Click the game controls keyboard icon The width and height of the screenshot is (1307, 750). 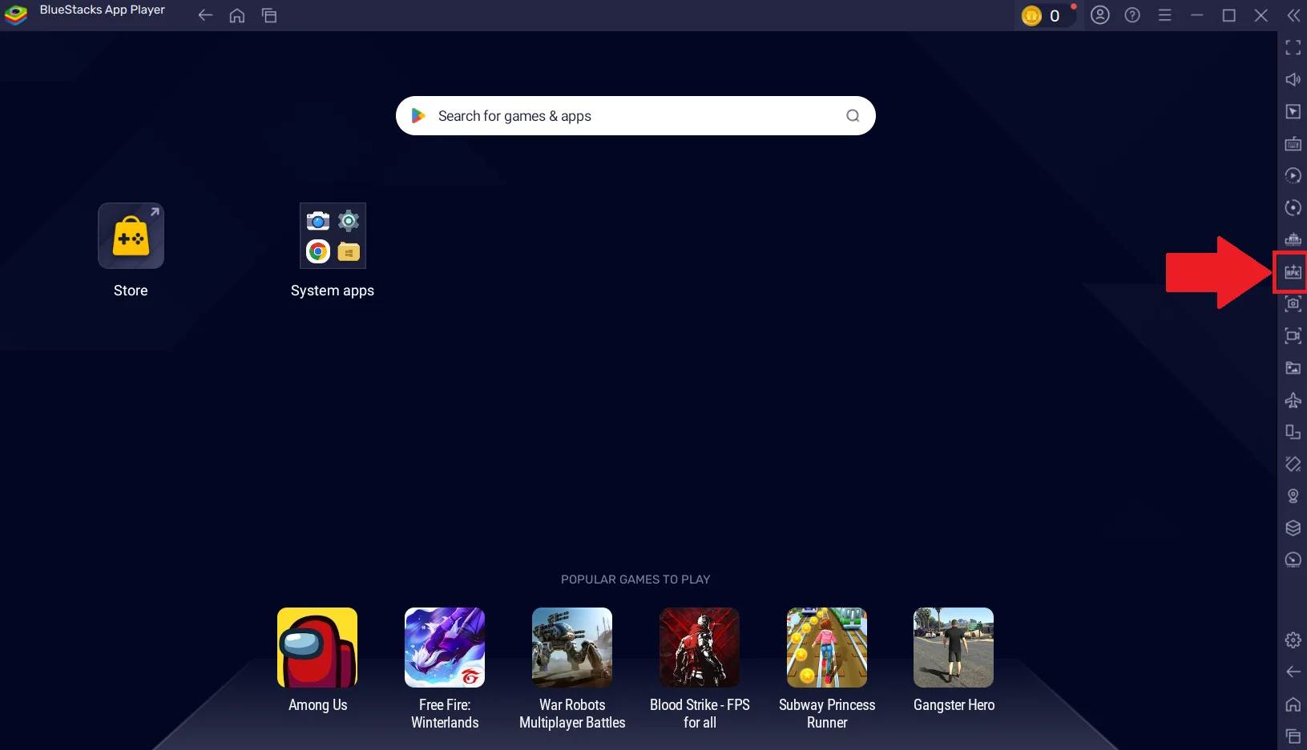pyautogui.click(x=1292, y=144)
